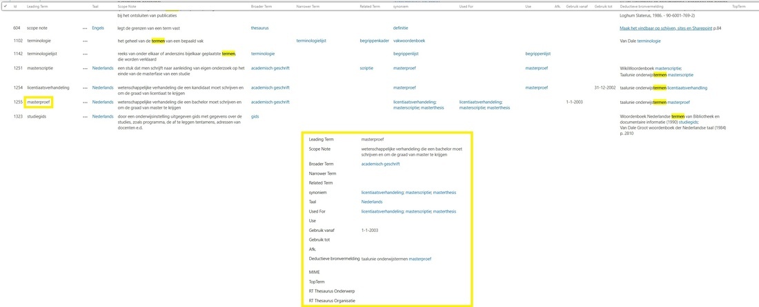Open the thesaurus broader term link
Viewport: 759px width, 307px height.
pyautogui.click(x=259, y=28)
